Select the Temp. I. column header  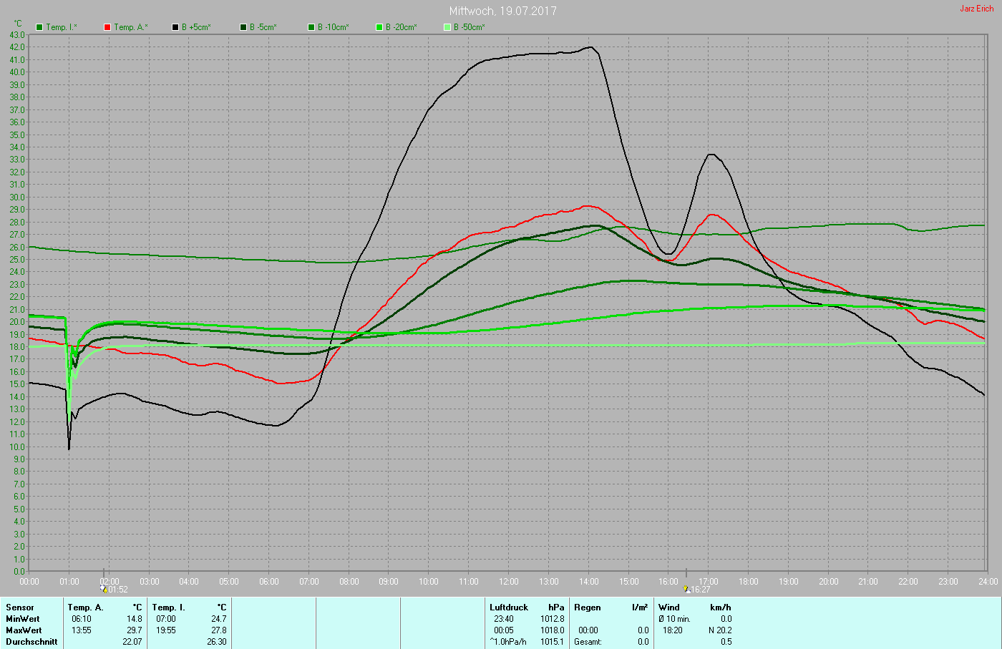[168, 607]
